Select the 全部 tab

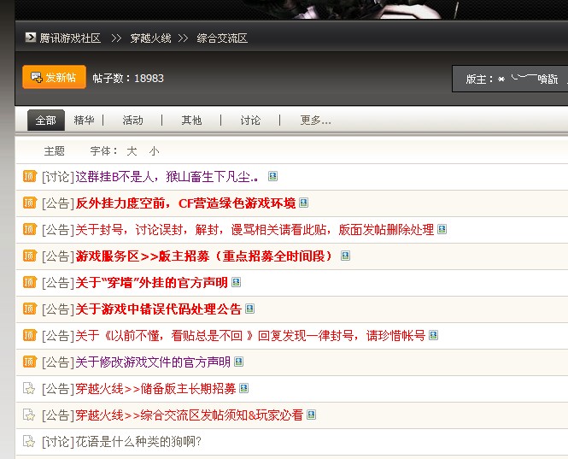pos(46,120)
